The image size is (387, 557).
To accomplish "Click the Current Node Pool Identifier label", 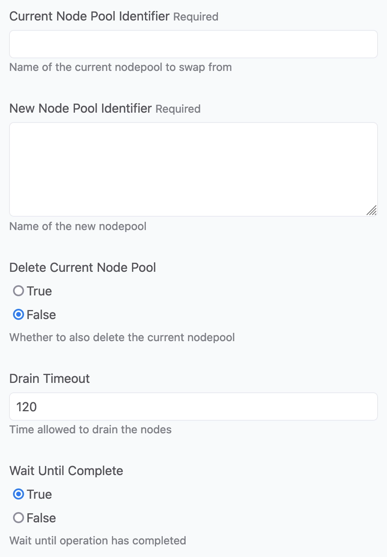I will point(89,16).
